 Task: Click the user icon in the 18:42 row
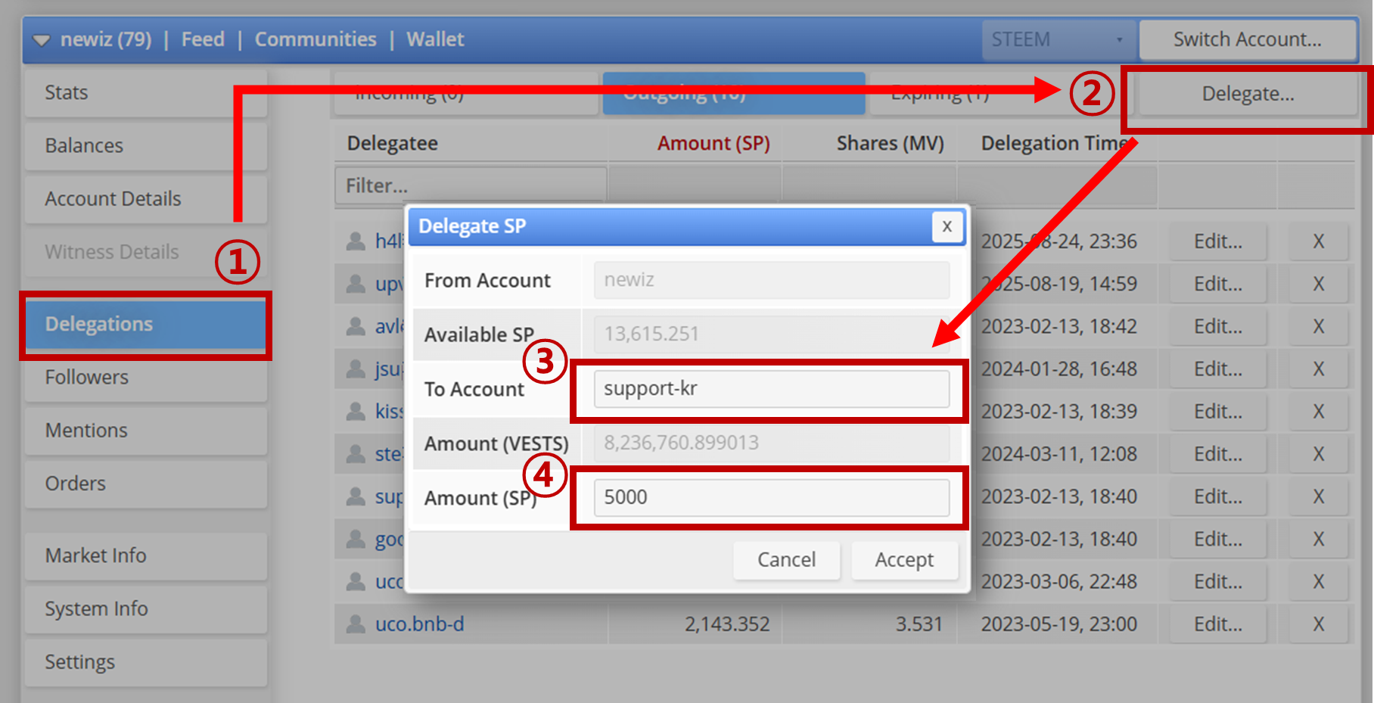[355, 325]
